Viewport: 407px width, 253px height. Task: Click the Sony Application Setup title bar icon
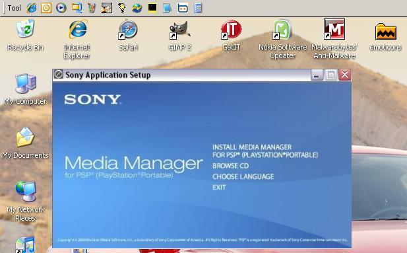pos(59,75)
